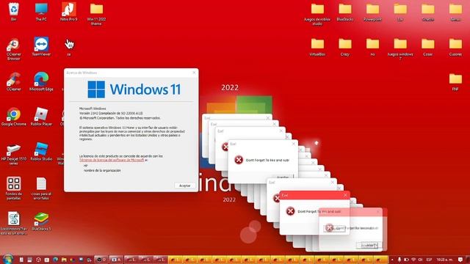Launch Google Chrome from desktop
The height and width of the screenshot is (264, 470).
tap(13, 117)
